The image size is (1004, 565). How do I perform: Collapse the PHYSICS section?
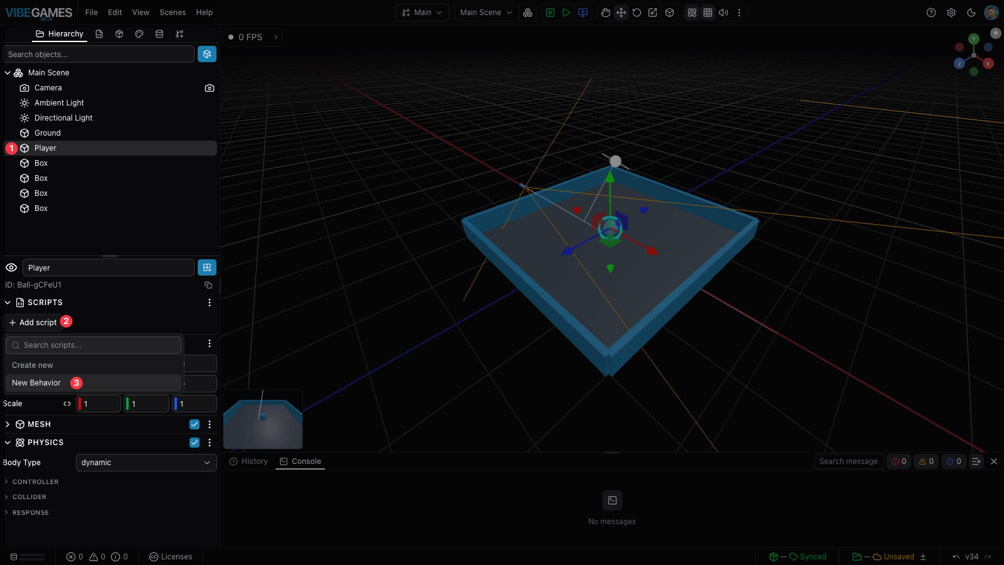pyautogui.click(x=8, y=443)
